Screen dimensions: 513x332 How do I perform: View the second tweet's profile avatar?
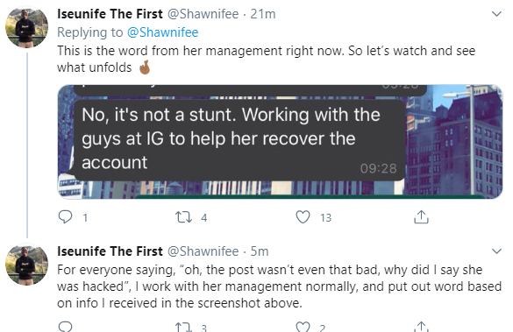[x=27, y=265]
